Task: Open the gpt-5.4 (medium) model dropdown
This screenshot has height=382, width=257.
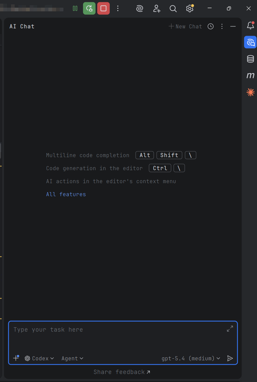Action: pos(191,358)
